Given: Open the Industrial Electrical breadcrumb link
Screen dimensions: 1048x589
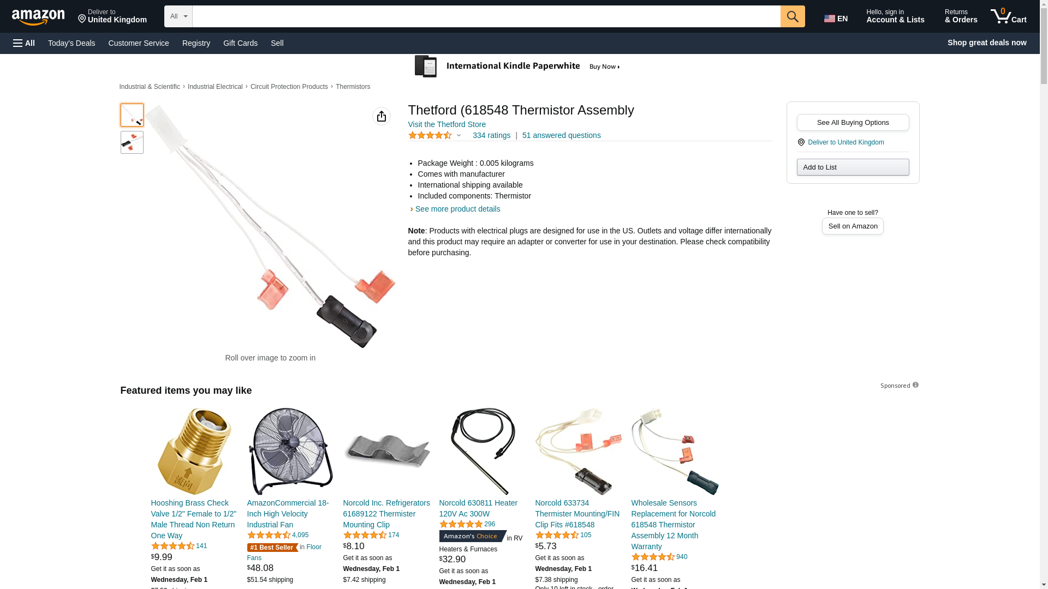Looking at the screenshot, I should click(x=215, y=87).
